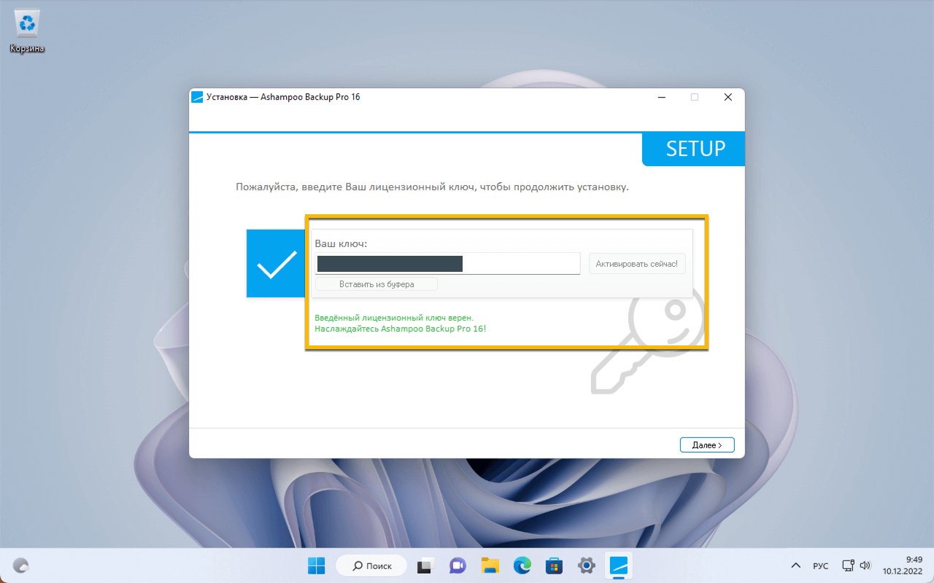Screen dimensions: 934x583
Task: Launch Microsoft Edge from the taskbar
Action: tap(521, 565)
